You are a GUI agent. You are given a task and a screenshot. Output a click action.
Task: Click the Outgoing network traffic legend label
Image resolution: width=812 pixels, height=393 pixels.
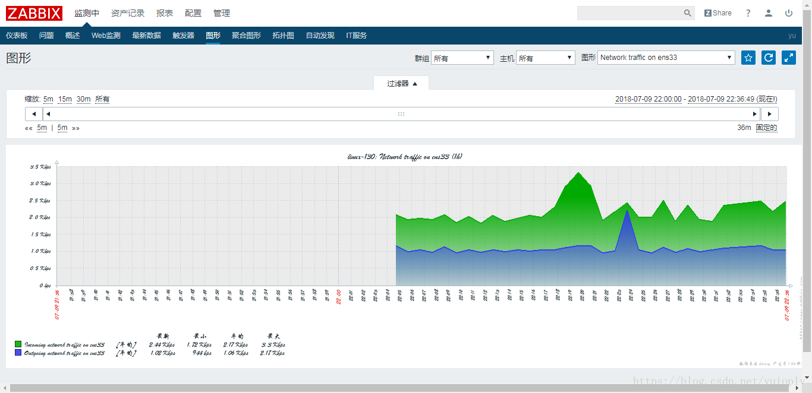(65, 353)
